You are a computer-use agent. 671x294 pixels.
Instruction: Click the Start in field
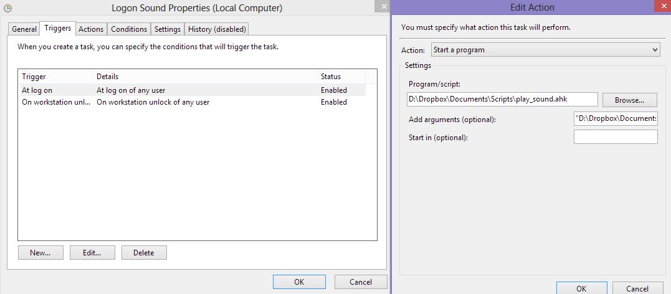click(616, 137)
